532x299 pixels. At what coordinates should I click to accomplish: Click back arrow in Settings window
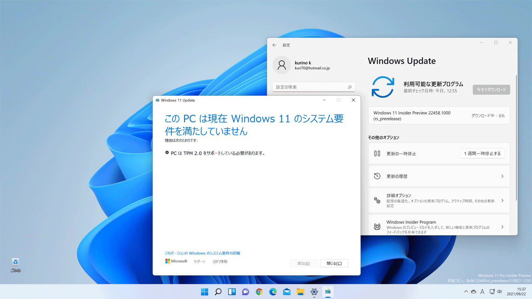[274, 45]
